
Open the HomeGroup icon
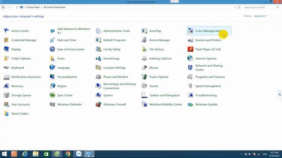coord(98,58)
